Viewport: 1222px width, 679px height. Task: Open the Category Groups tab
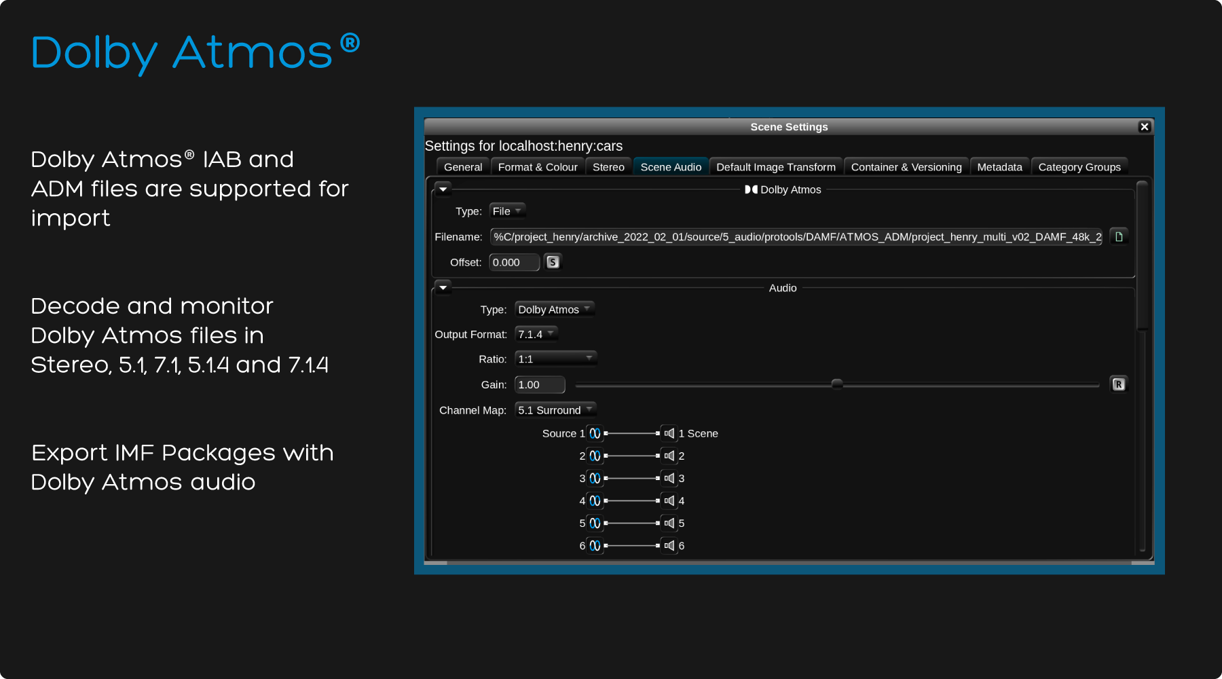tap(1079, 167)
